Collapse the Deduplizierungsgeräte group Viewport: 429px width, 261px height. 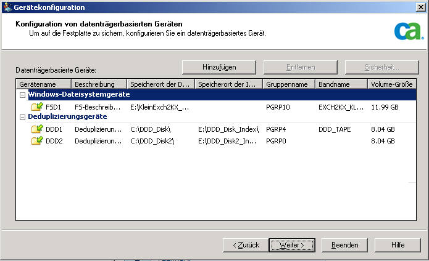[x=22, y=116]
